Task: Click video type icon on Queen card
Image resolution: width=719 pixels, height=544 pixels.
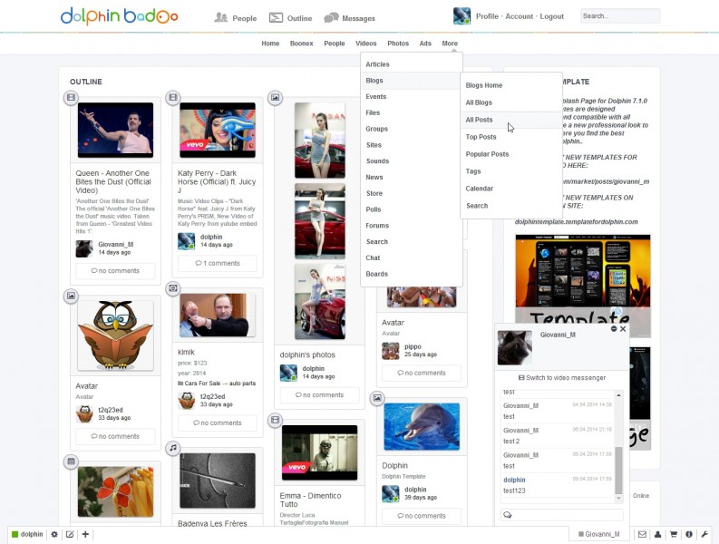Action: tap(71, 97)
